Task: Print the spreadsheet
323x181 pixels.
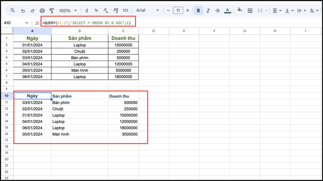Action: 42,11
